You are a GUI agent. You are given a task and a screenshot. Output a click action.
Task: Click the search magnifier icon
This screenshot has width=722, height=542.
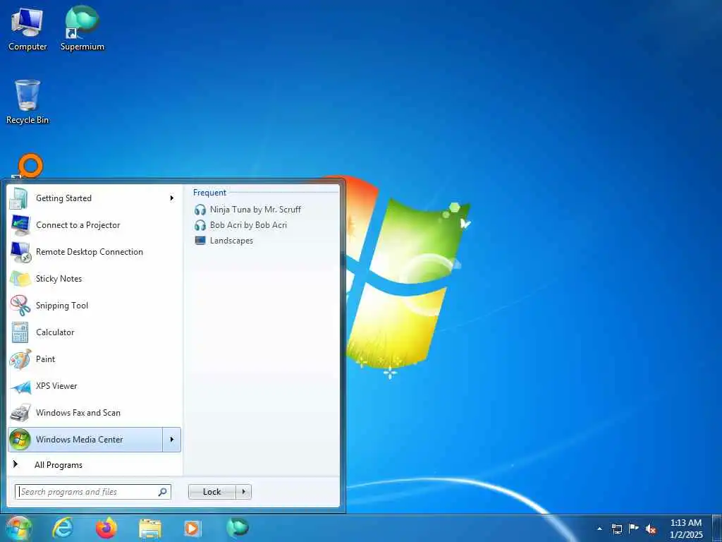coord(163,492)
